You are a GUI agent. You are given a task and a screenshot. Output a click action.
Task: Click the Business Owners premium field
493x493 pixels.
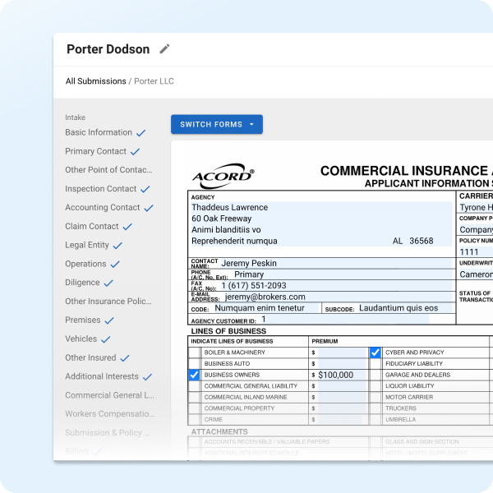tap(342, 375)
